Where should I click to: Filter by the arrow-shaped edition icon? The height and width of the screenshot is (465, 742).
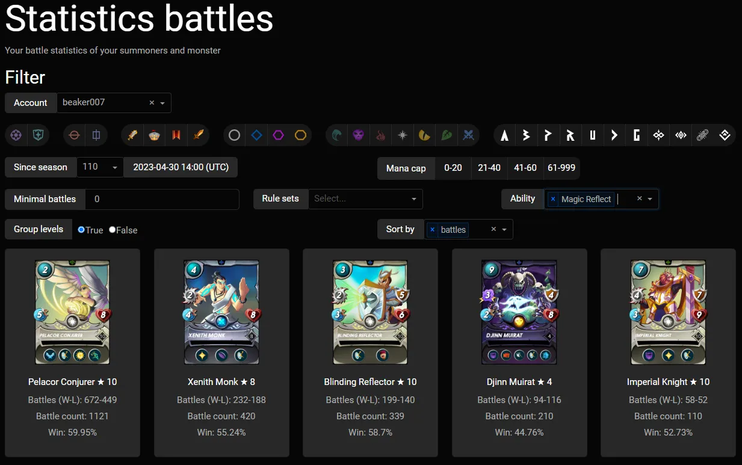pos(614,135)
